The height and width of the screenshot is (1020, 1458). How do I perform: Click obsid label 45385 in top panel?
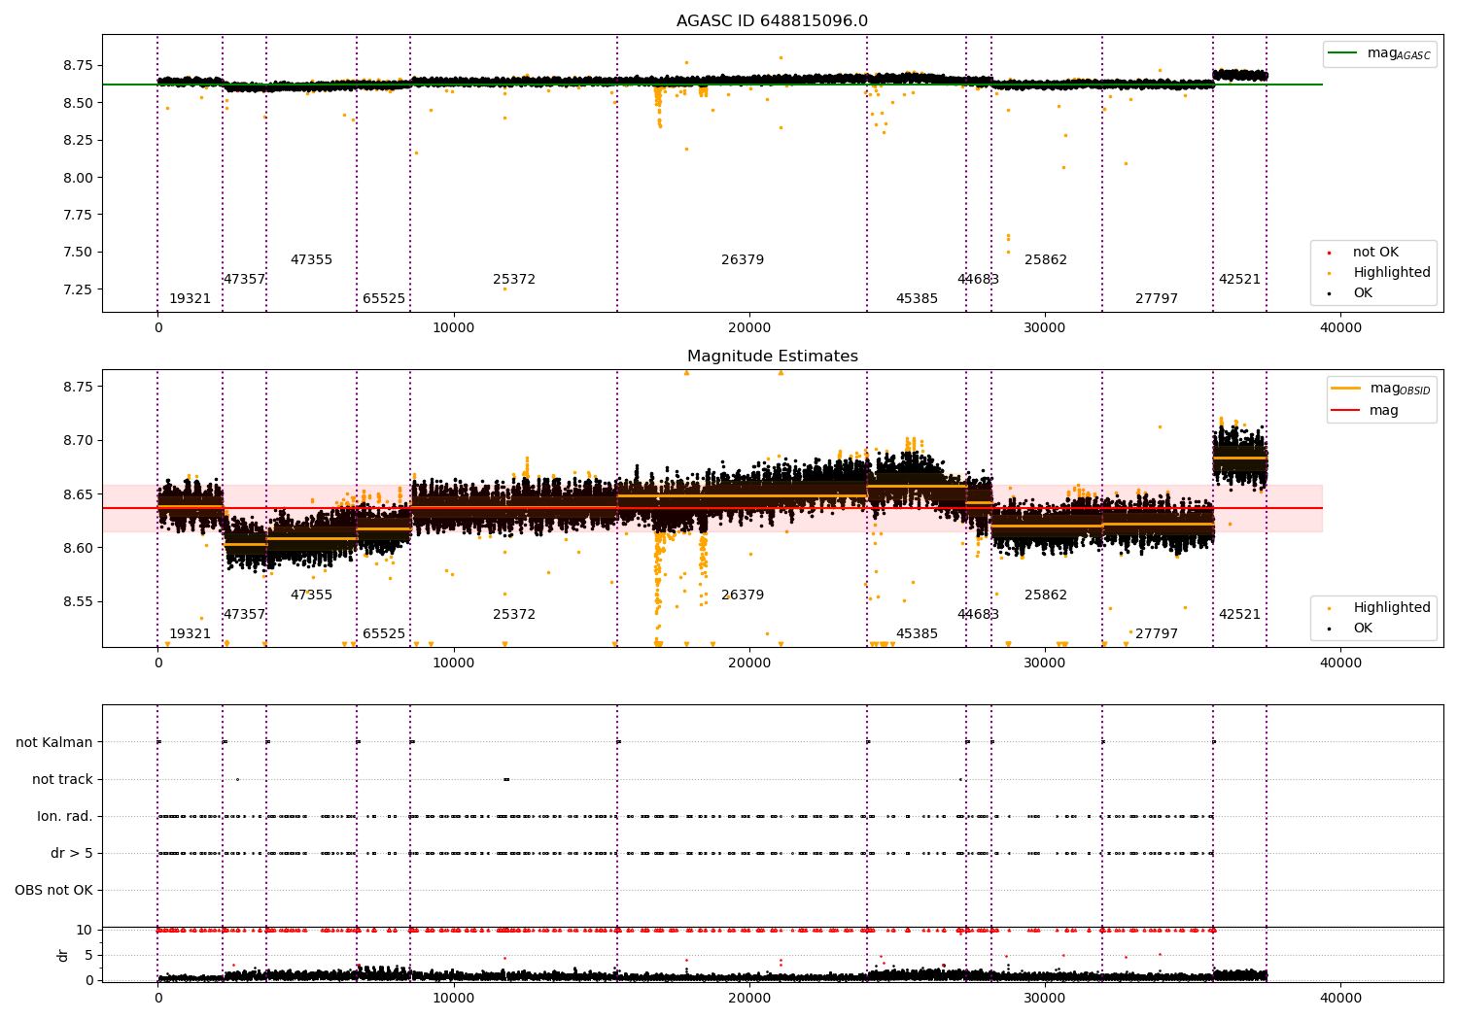[917, 299]
